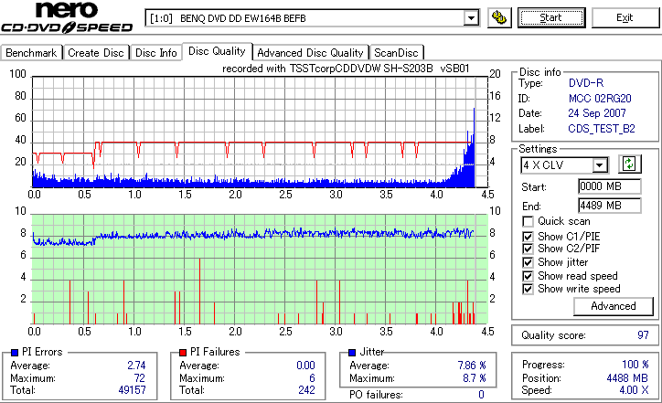
Task: Click Jitter average 7.86 %
Action: tap(472, 365)
